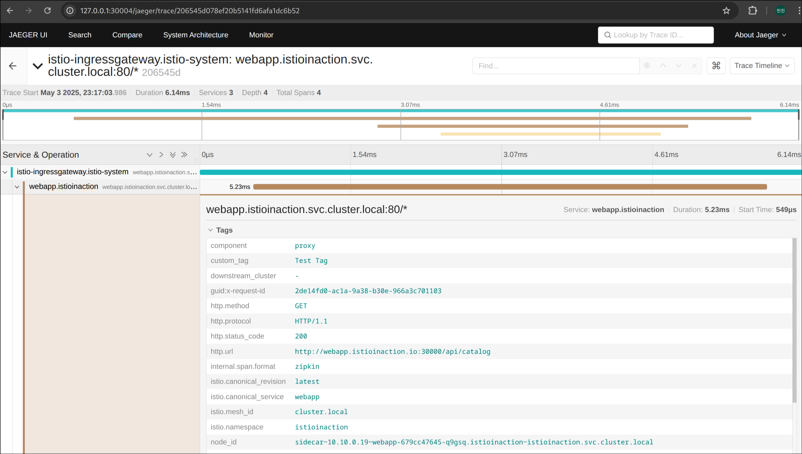Open the browser extensions icon
This screenshot has height=454, width=802.
[753, 11]
